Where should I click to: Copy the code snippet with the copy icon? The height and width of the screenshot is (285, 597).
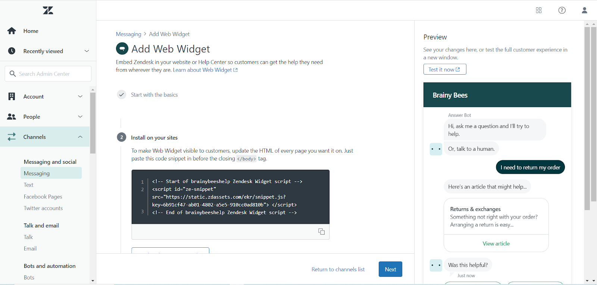pyautogui.click(x=321, y=232)
